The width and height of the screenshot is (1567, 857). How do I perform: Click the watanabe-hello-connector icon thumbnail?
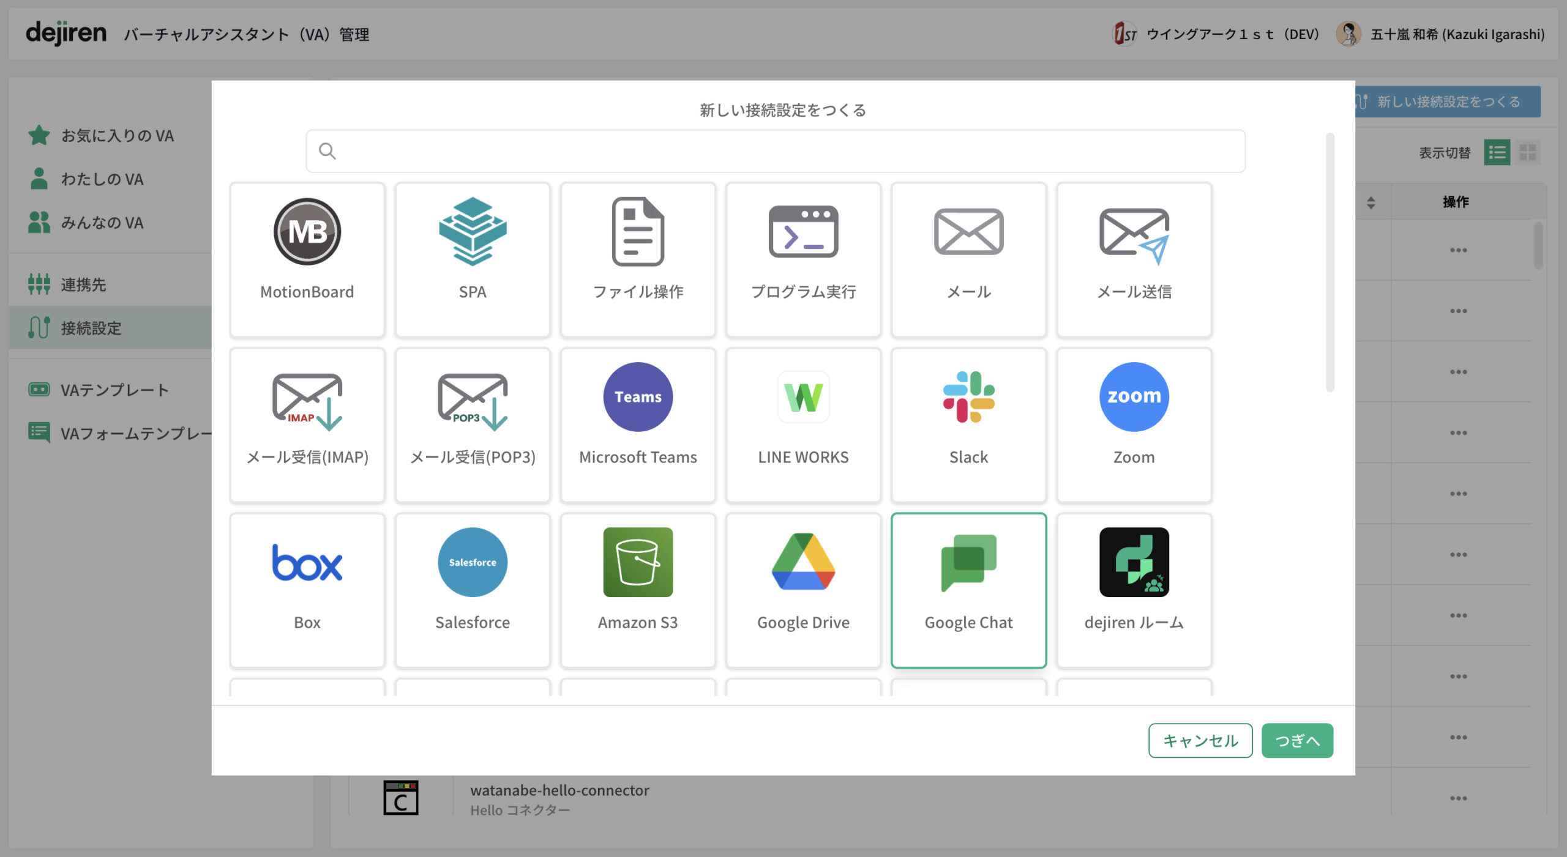(x=401, y=798)
